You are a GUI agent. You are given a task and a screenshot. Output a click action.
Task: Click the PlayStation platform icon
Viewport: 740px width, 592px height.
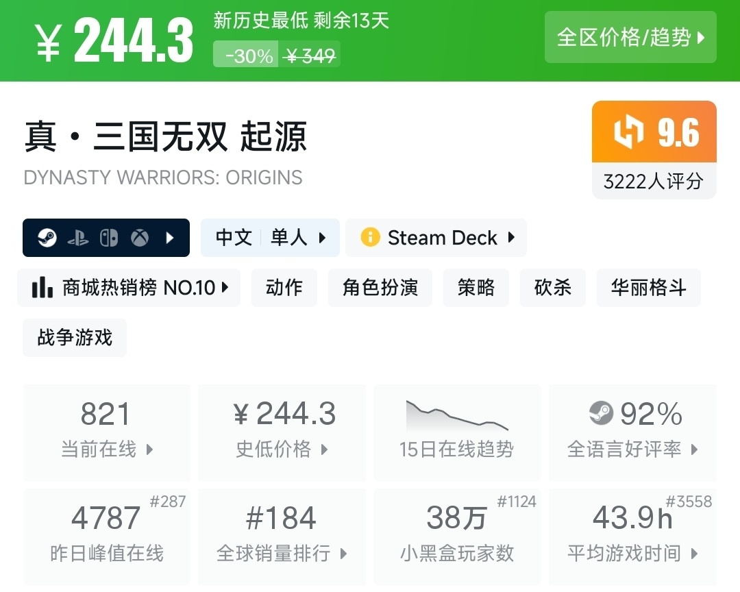point(78,238)
